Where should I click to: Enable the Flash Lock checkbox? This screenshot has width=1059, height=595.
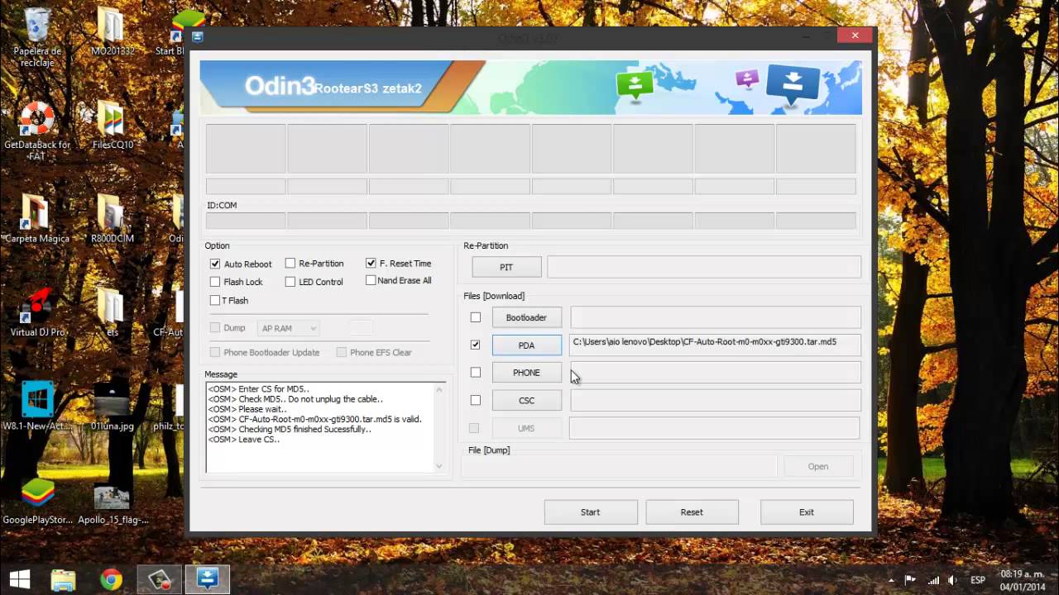click(215, 282)
